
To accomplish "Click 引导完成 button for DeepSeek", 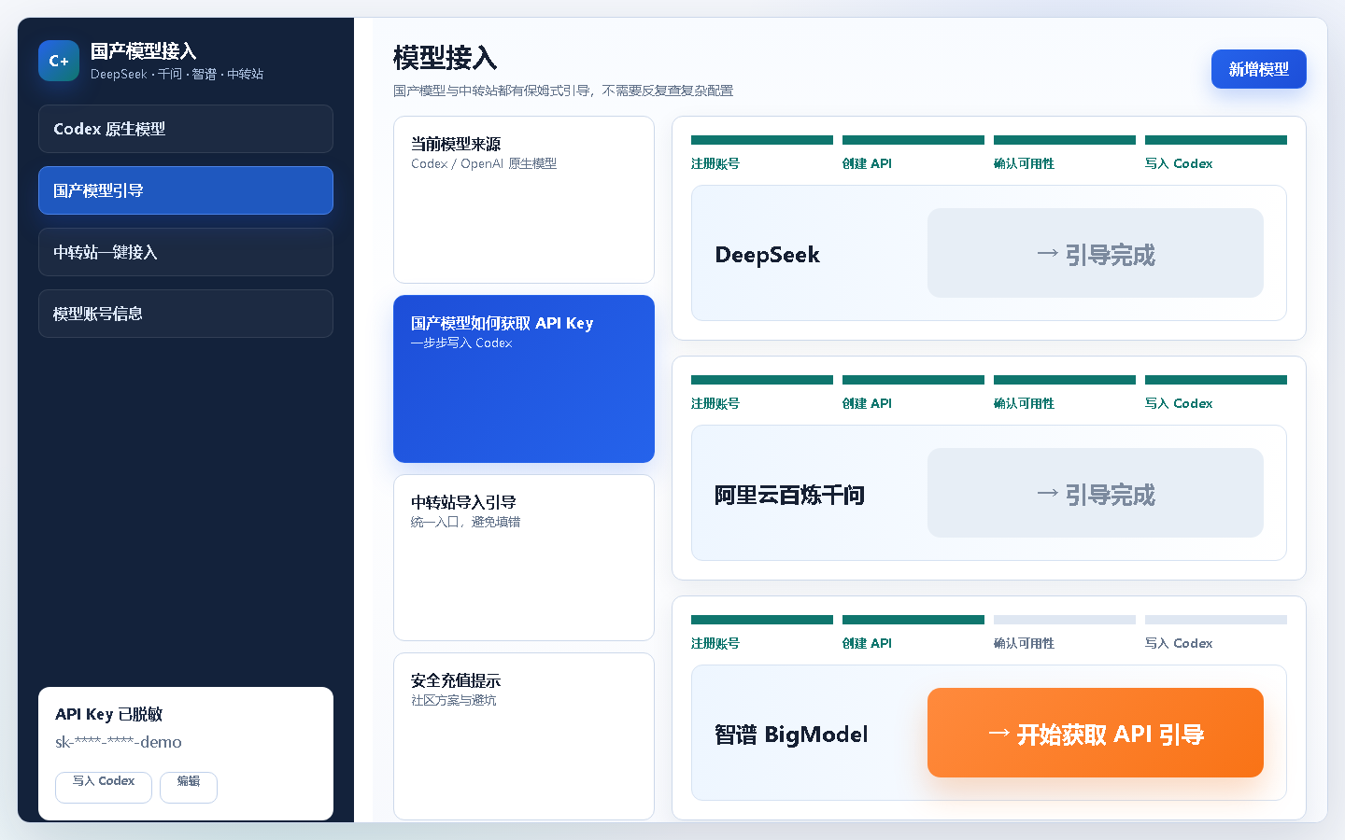I will pos(1096,253).
